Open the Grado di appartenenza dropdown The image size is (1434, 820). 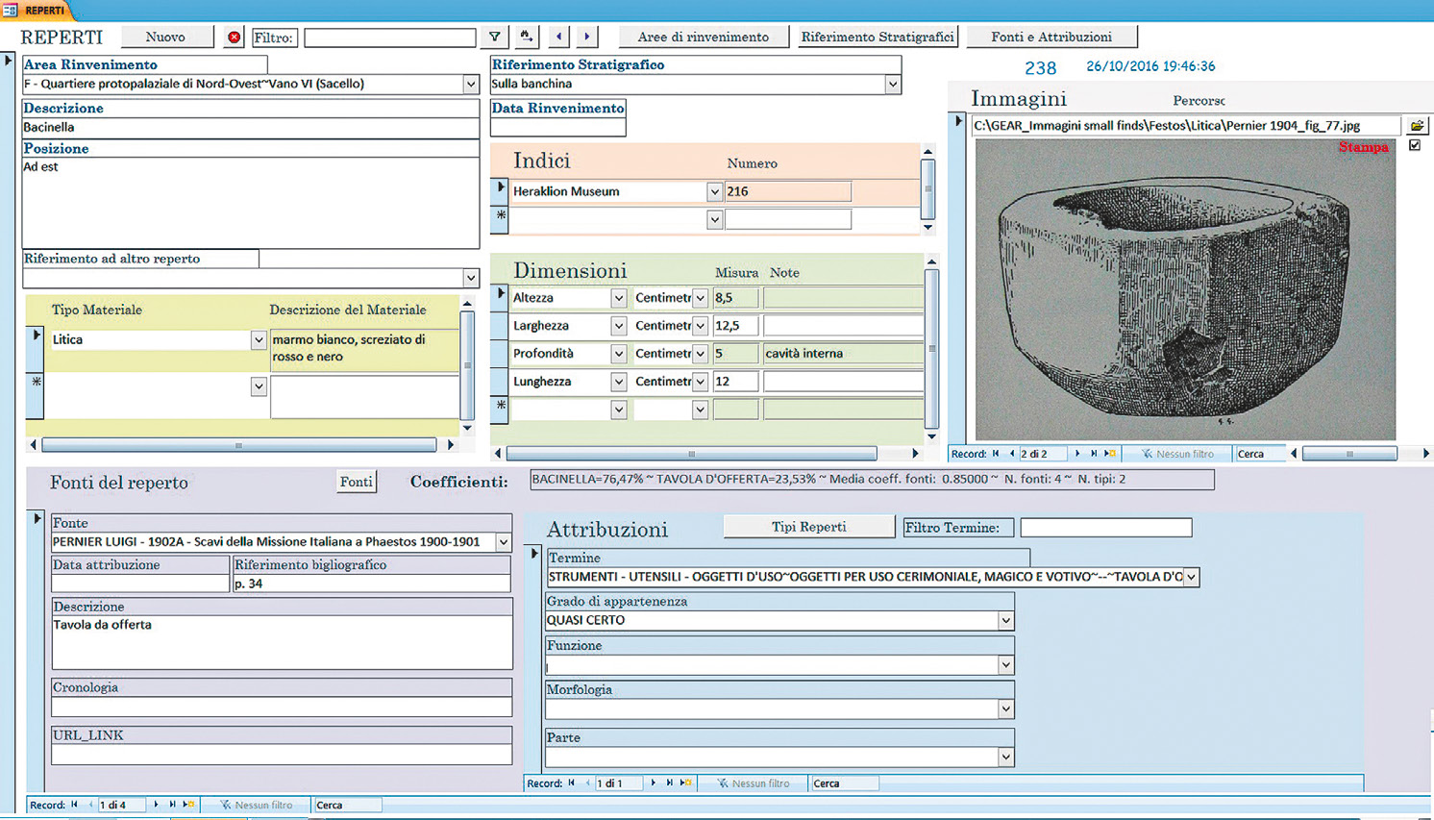click(1005, 621)
